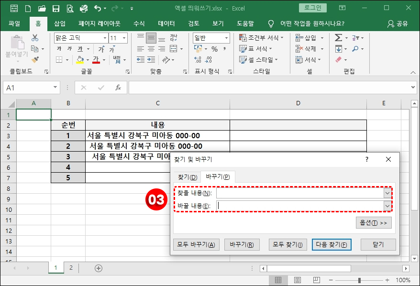Click the Print Preview icon in title bar

70,9
